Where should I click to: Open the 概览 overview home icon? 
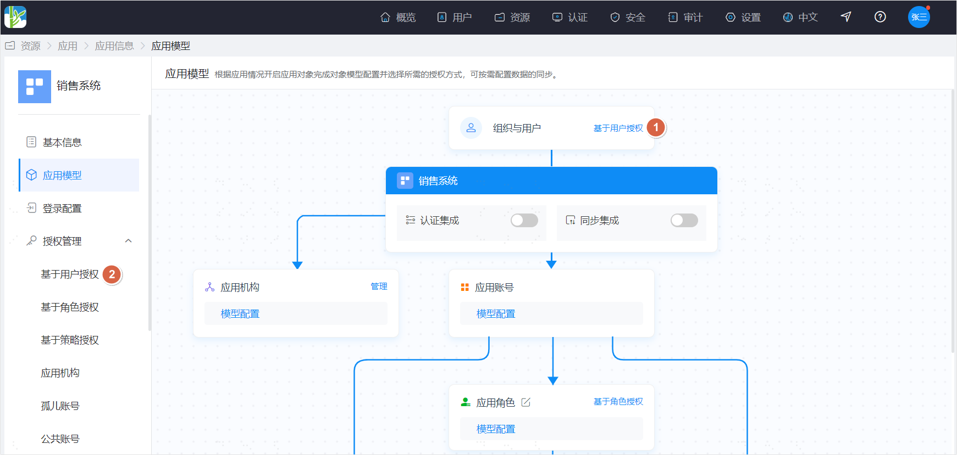385,17
